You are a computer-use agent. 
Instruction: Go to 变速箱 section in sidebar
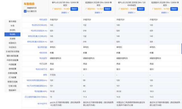point(13,39)
